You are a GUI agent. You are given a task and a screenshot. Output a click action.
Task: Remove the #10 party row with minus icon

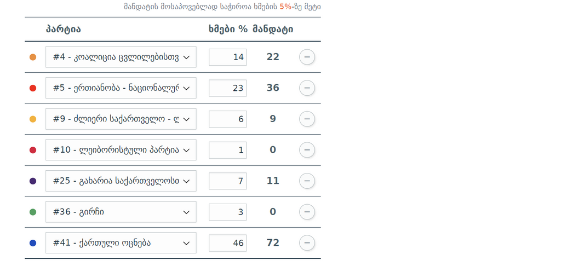(307, 150)
